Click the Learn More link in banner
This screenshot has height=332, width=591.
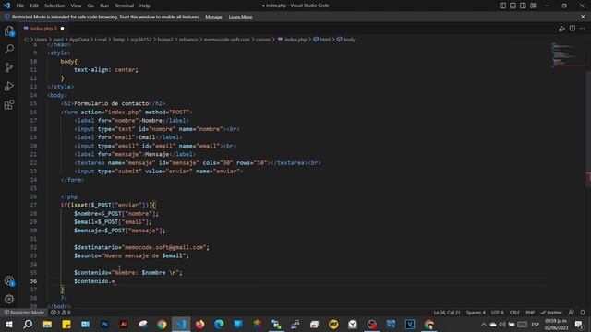[x=240, y=17]
